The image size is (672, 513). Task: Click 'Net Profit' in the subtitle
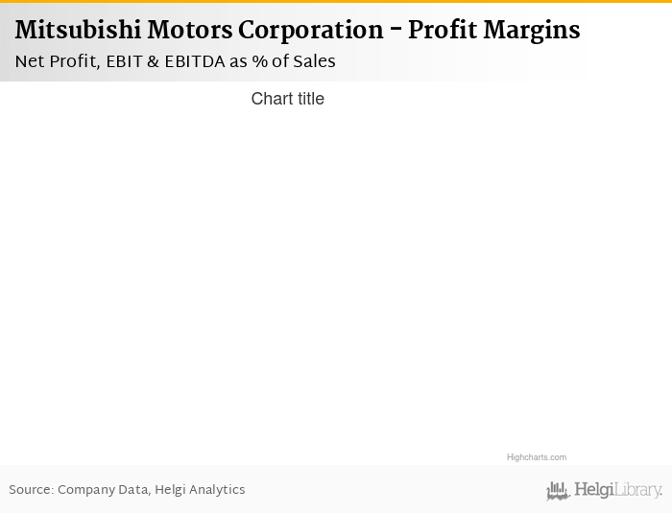point(54,61)
